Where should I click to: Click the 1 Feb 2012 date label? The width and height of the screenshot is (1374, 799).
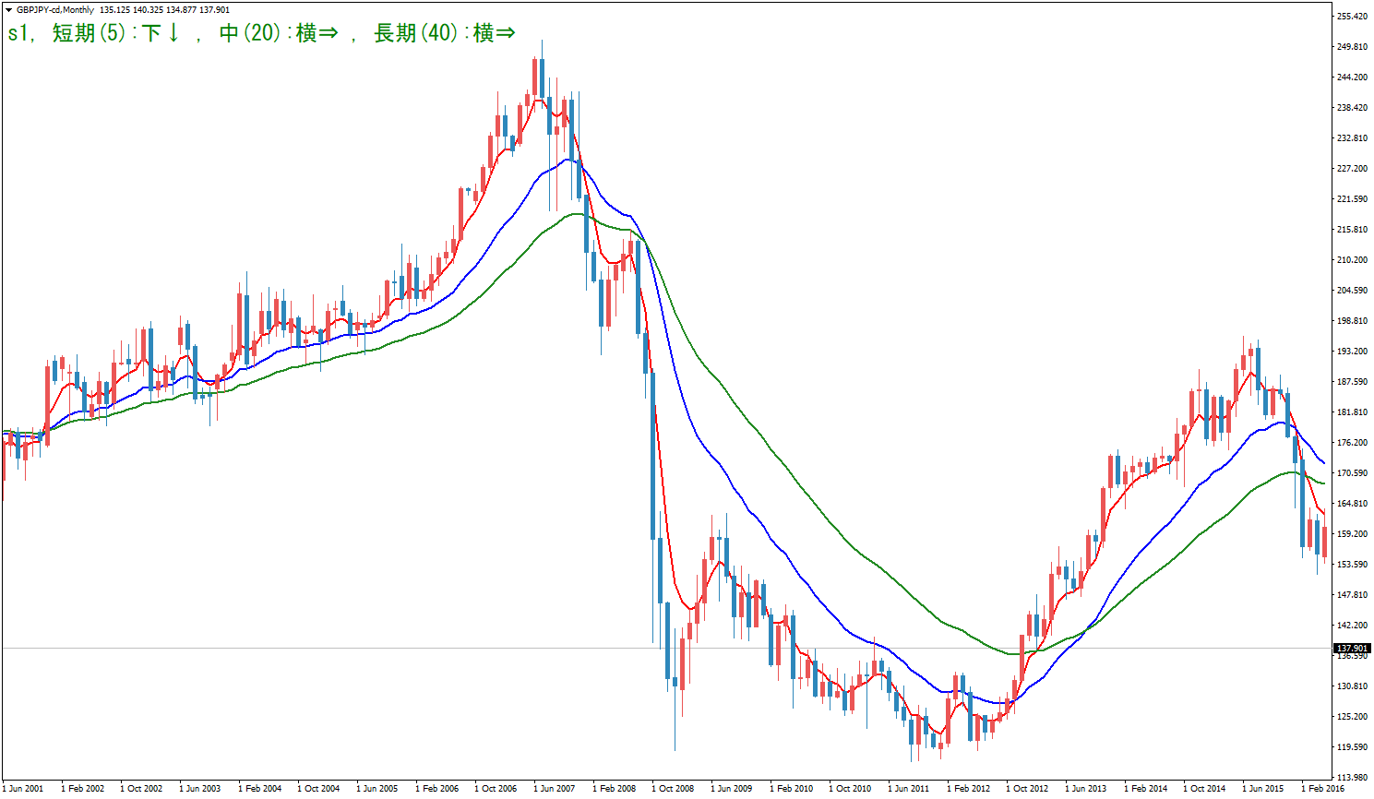(x=968, y=789)
